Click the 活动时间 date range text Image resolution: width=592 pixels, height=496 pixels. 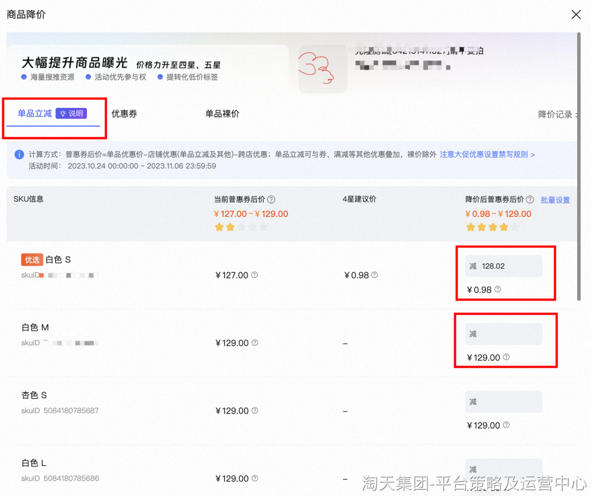point(142,166)
